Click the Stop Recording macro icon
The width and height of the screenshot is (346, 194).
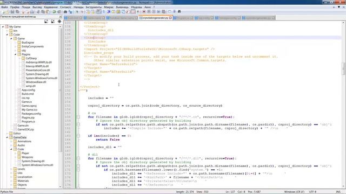[149, 11]
